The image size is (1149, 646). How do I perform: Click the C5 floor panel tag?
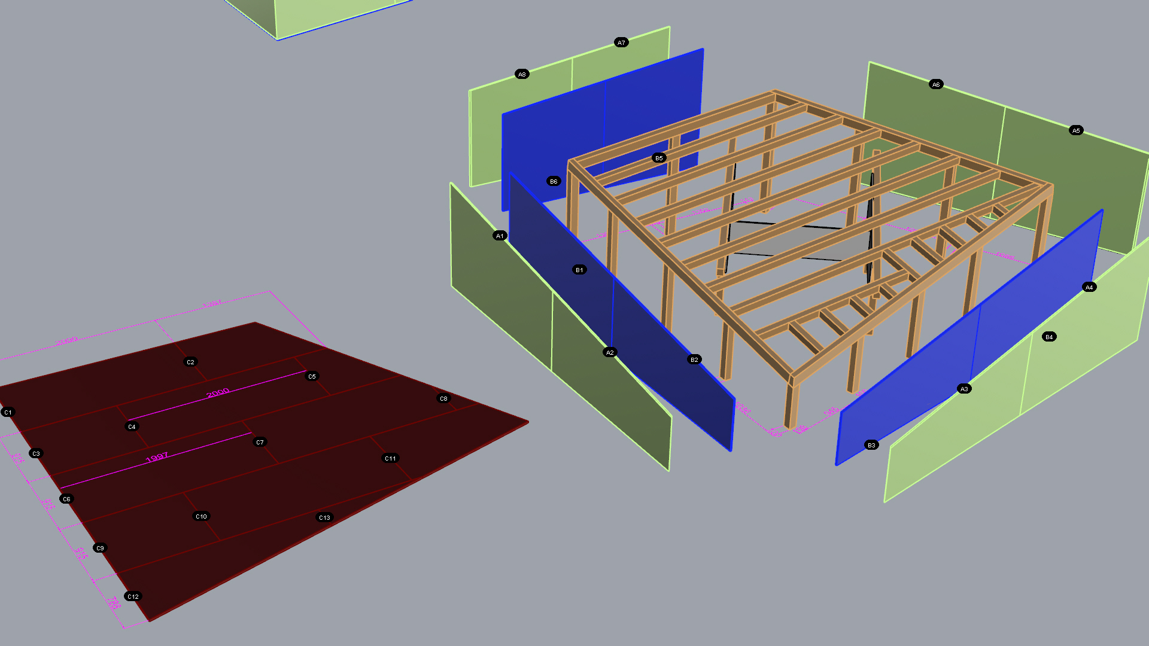coord(312,376)
